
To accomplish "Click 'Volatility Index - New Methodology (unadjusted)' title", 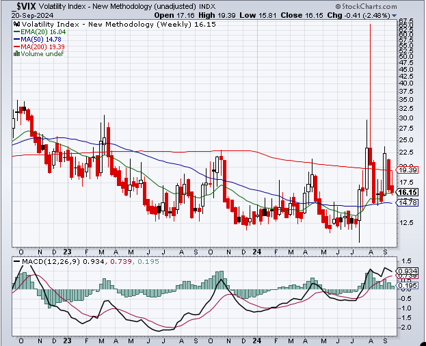I will coord(118,6).
